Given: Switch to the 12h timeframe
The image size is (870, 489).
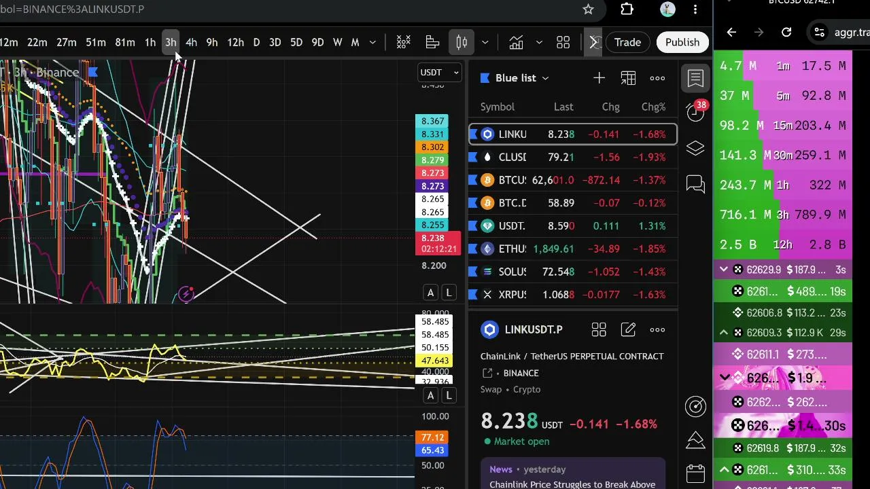Looking at the screenshot, I should click(235, 43).
